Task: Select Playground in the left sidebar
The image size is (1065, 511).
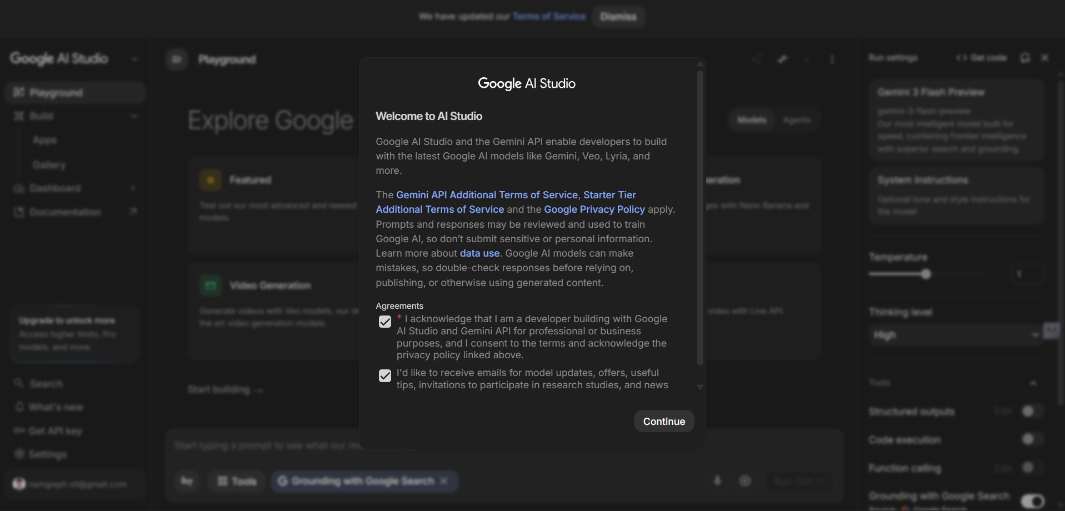Action: 75,92
